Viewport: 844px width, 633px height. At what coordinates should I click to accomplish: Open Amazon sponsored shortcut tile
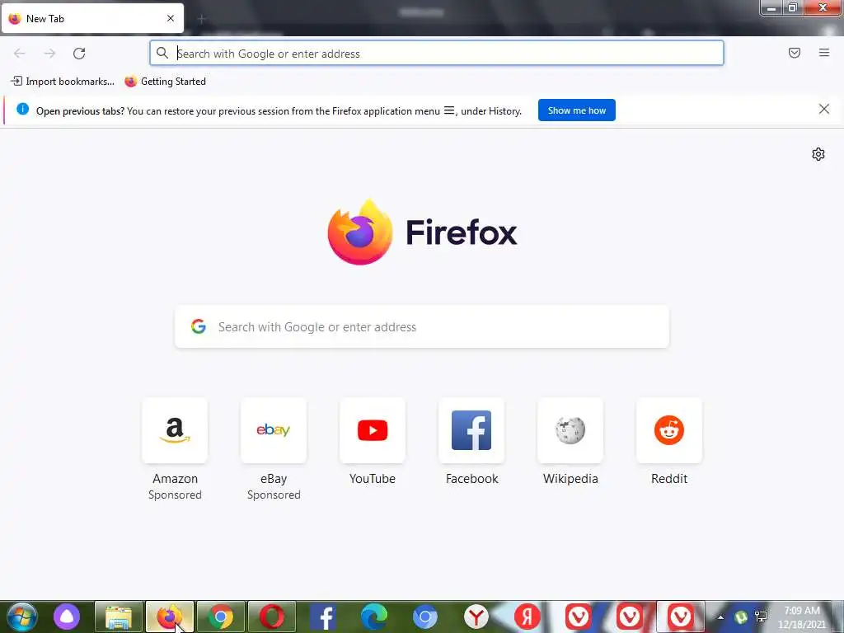[175, 430]
